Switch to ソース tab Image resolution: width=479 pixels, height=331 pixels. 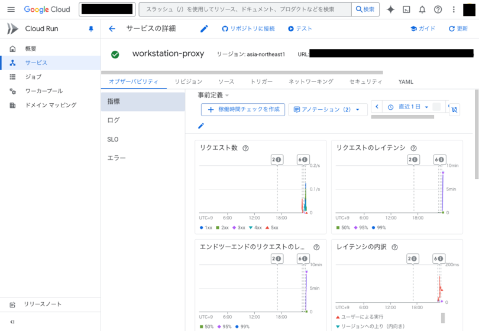tap(226, 81)
